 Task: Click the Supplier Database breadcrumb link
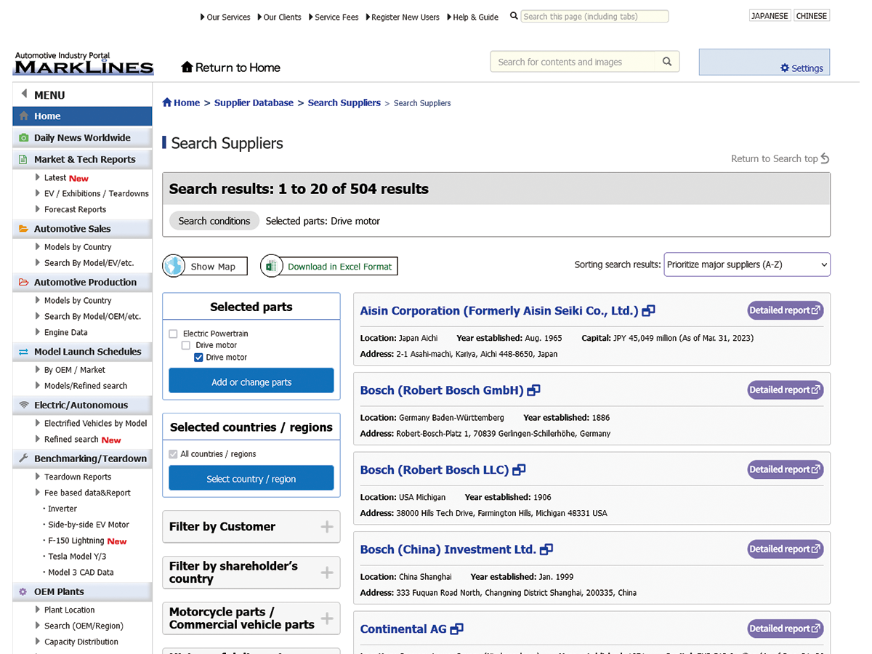[254, 103]
